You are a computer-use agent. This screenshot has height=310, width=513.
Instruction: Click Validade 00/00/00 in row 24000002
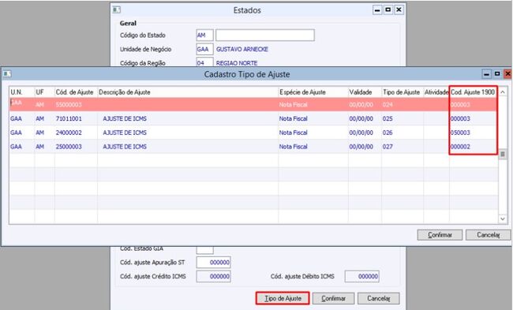click(x=361, y=133)
